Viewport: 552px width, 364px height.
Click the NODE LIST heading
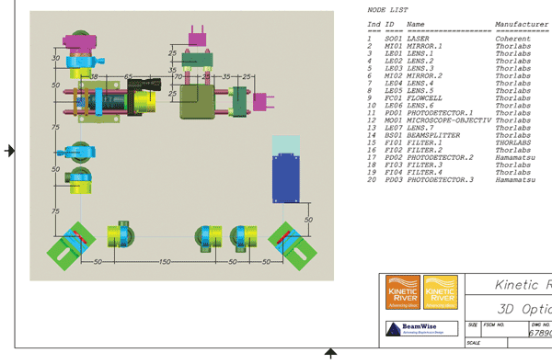point(387,10)
